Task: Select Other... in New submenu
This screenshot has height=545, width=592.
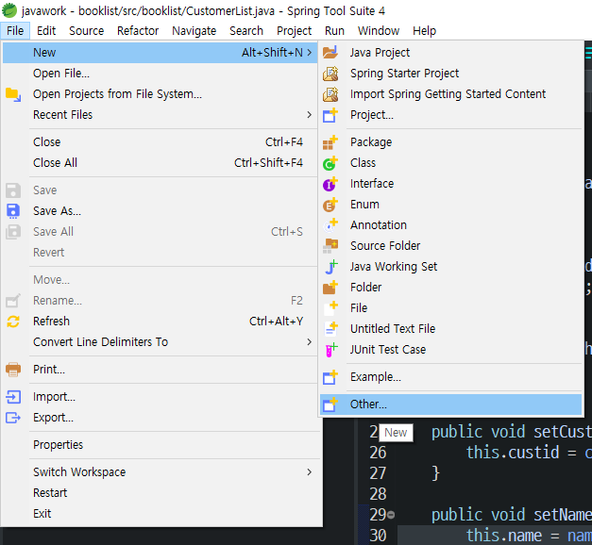Action: pos(450,405)
